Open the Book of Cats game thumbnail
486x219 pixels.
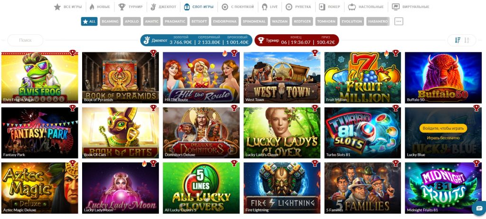120,133
